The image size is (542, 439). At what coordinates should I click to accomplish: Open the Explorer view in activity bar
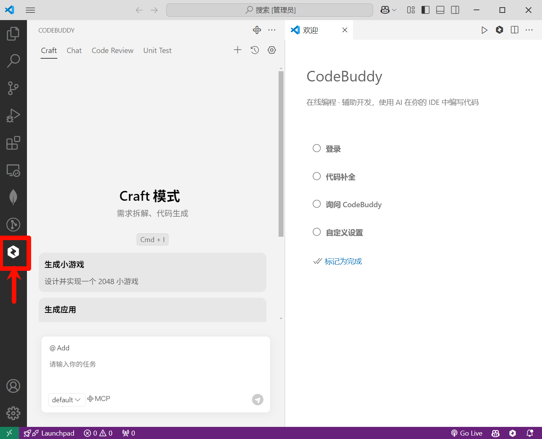pos(13,33)
